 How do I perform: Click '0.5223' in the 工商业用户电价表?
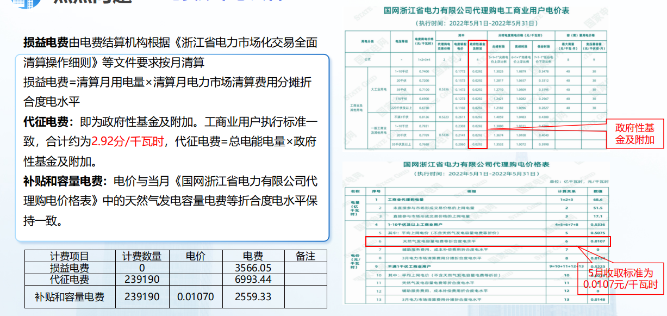(444, 117)
